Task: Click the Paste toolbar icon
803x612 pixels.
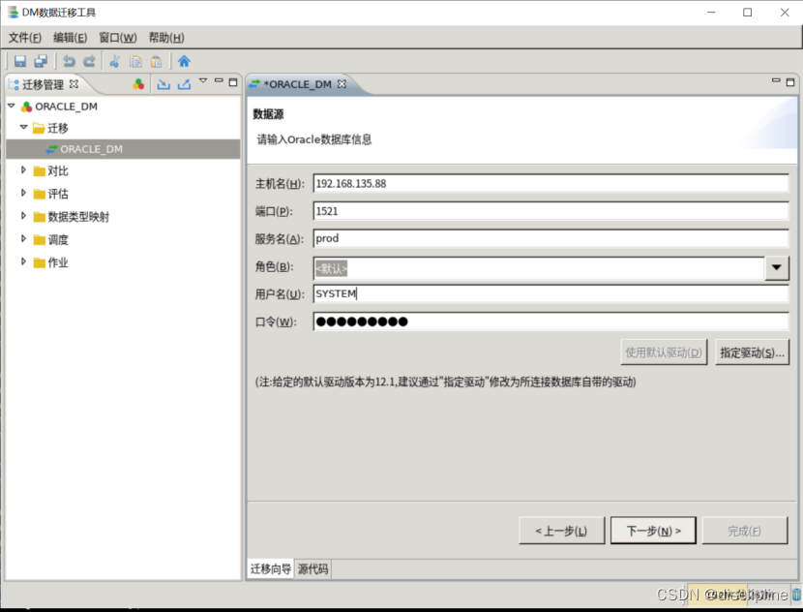Action: click(157, 60)
